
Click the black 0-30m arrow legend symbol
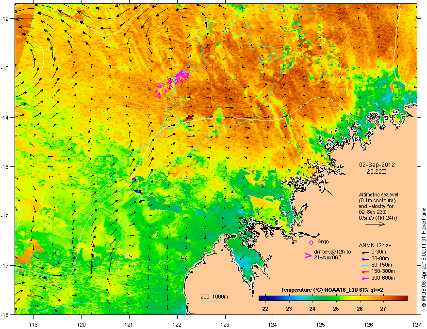click(x=365, y=252)
